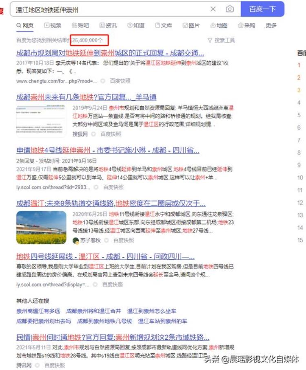Search related query 成都到崇州地铁几号线
306x370 pixels.
coord(104,321)
